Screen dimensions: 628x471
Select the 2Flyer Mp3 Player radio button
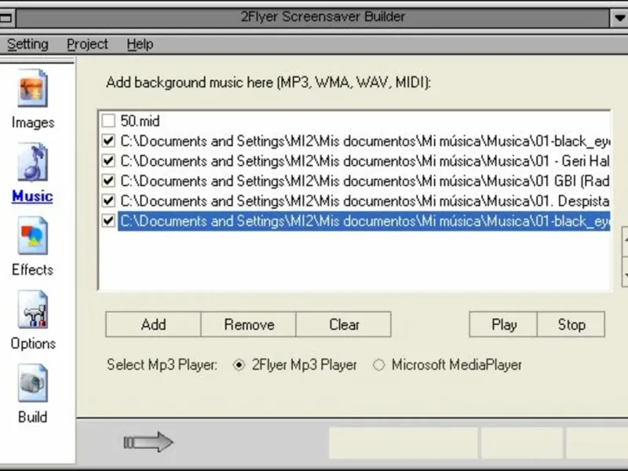click(x=239, y=365)
